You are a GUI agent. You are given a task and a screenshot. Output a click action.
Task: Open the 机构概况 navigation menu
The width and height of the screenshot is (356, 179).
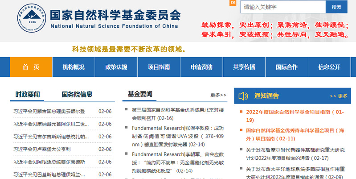click(74, 67)
